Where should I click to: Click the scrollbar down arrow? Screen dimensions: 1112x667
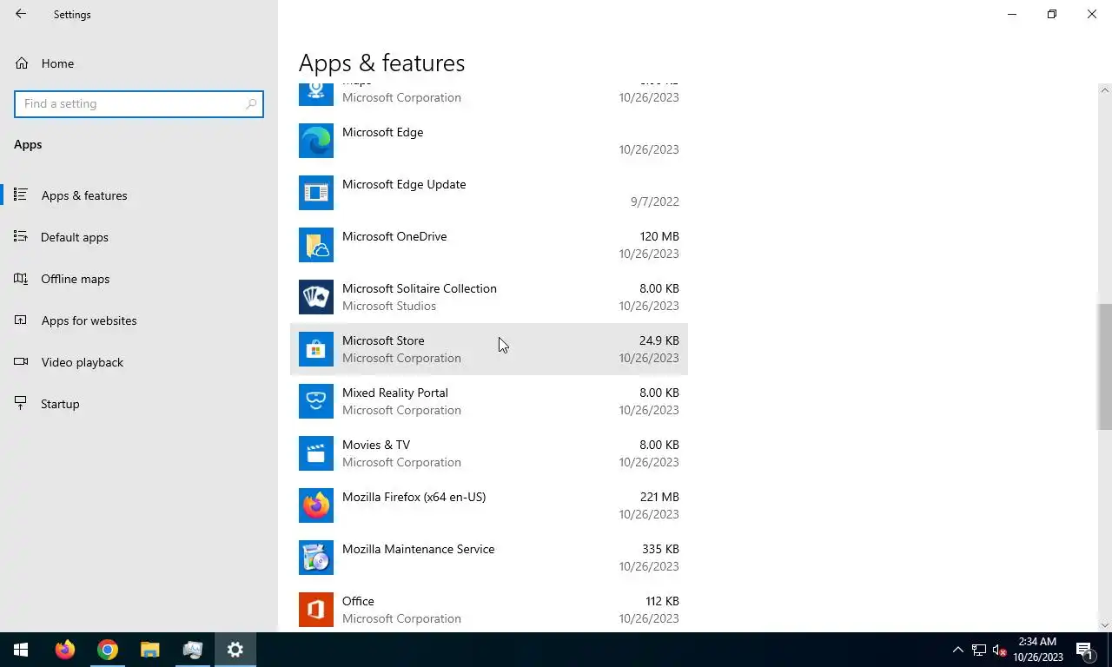pos(1105,624)
